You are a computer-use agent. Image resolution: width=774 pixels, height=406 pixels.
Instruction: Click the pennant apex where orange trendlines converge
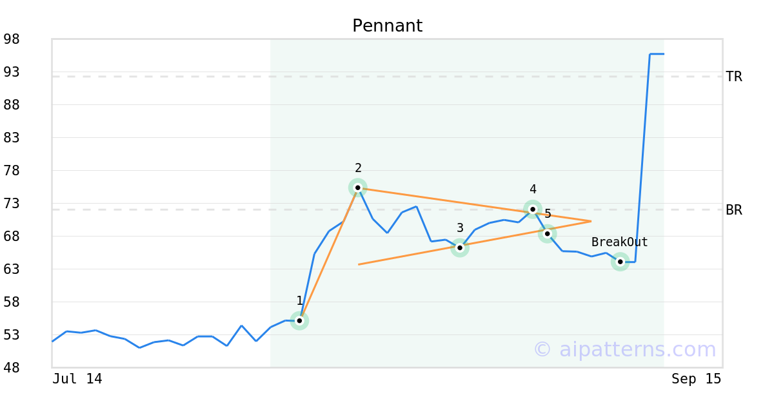click(x=590, y=222)
